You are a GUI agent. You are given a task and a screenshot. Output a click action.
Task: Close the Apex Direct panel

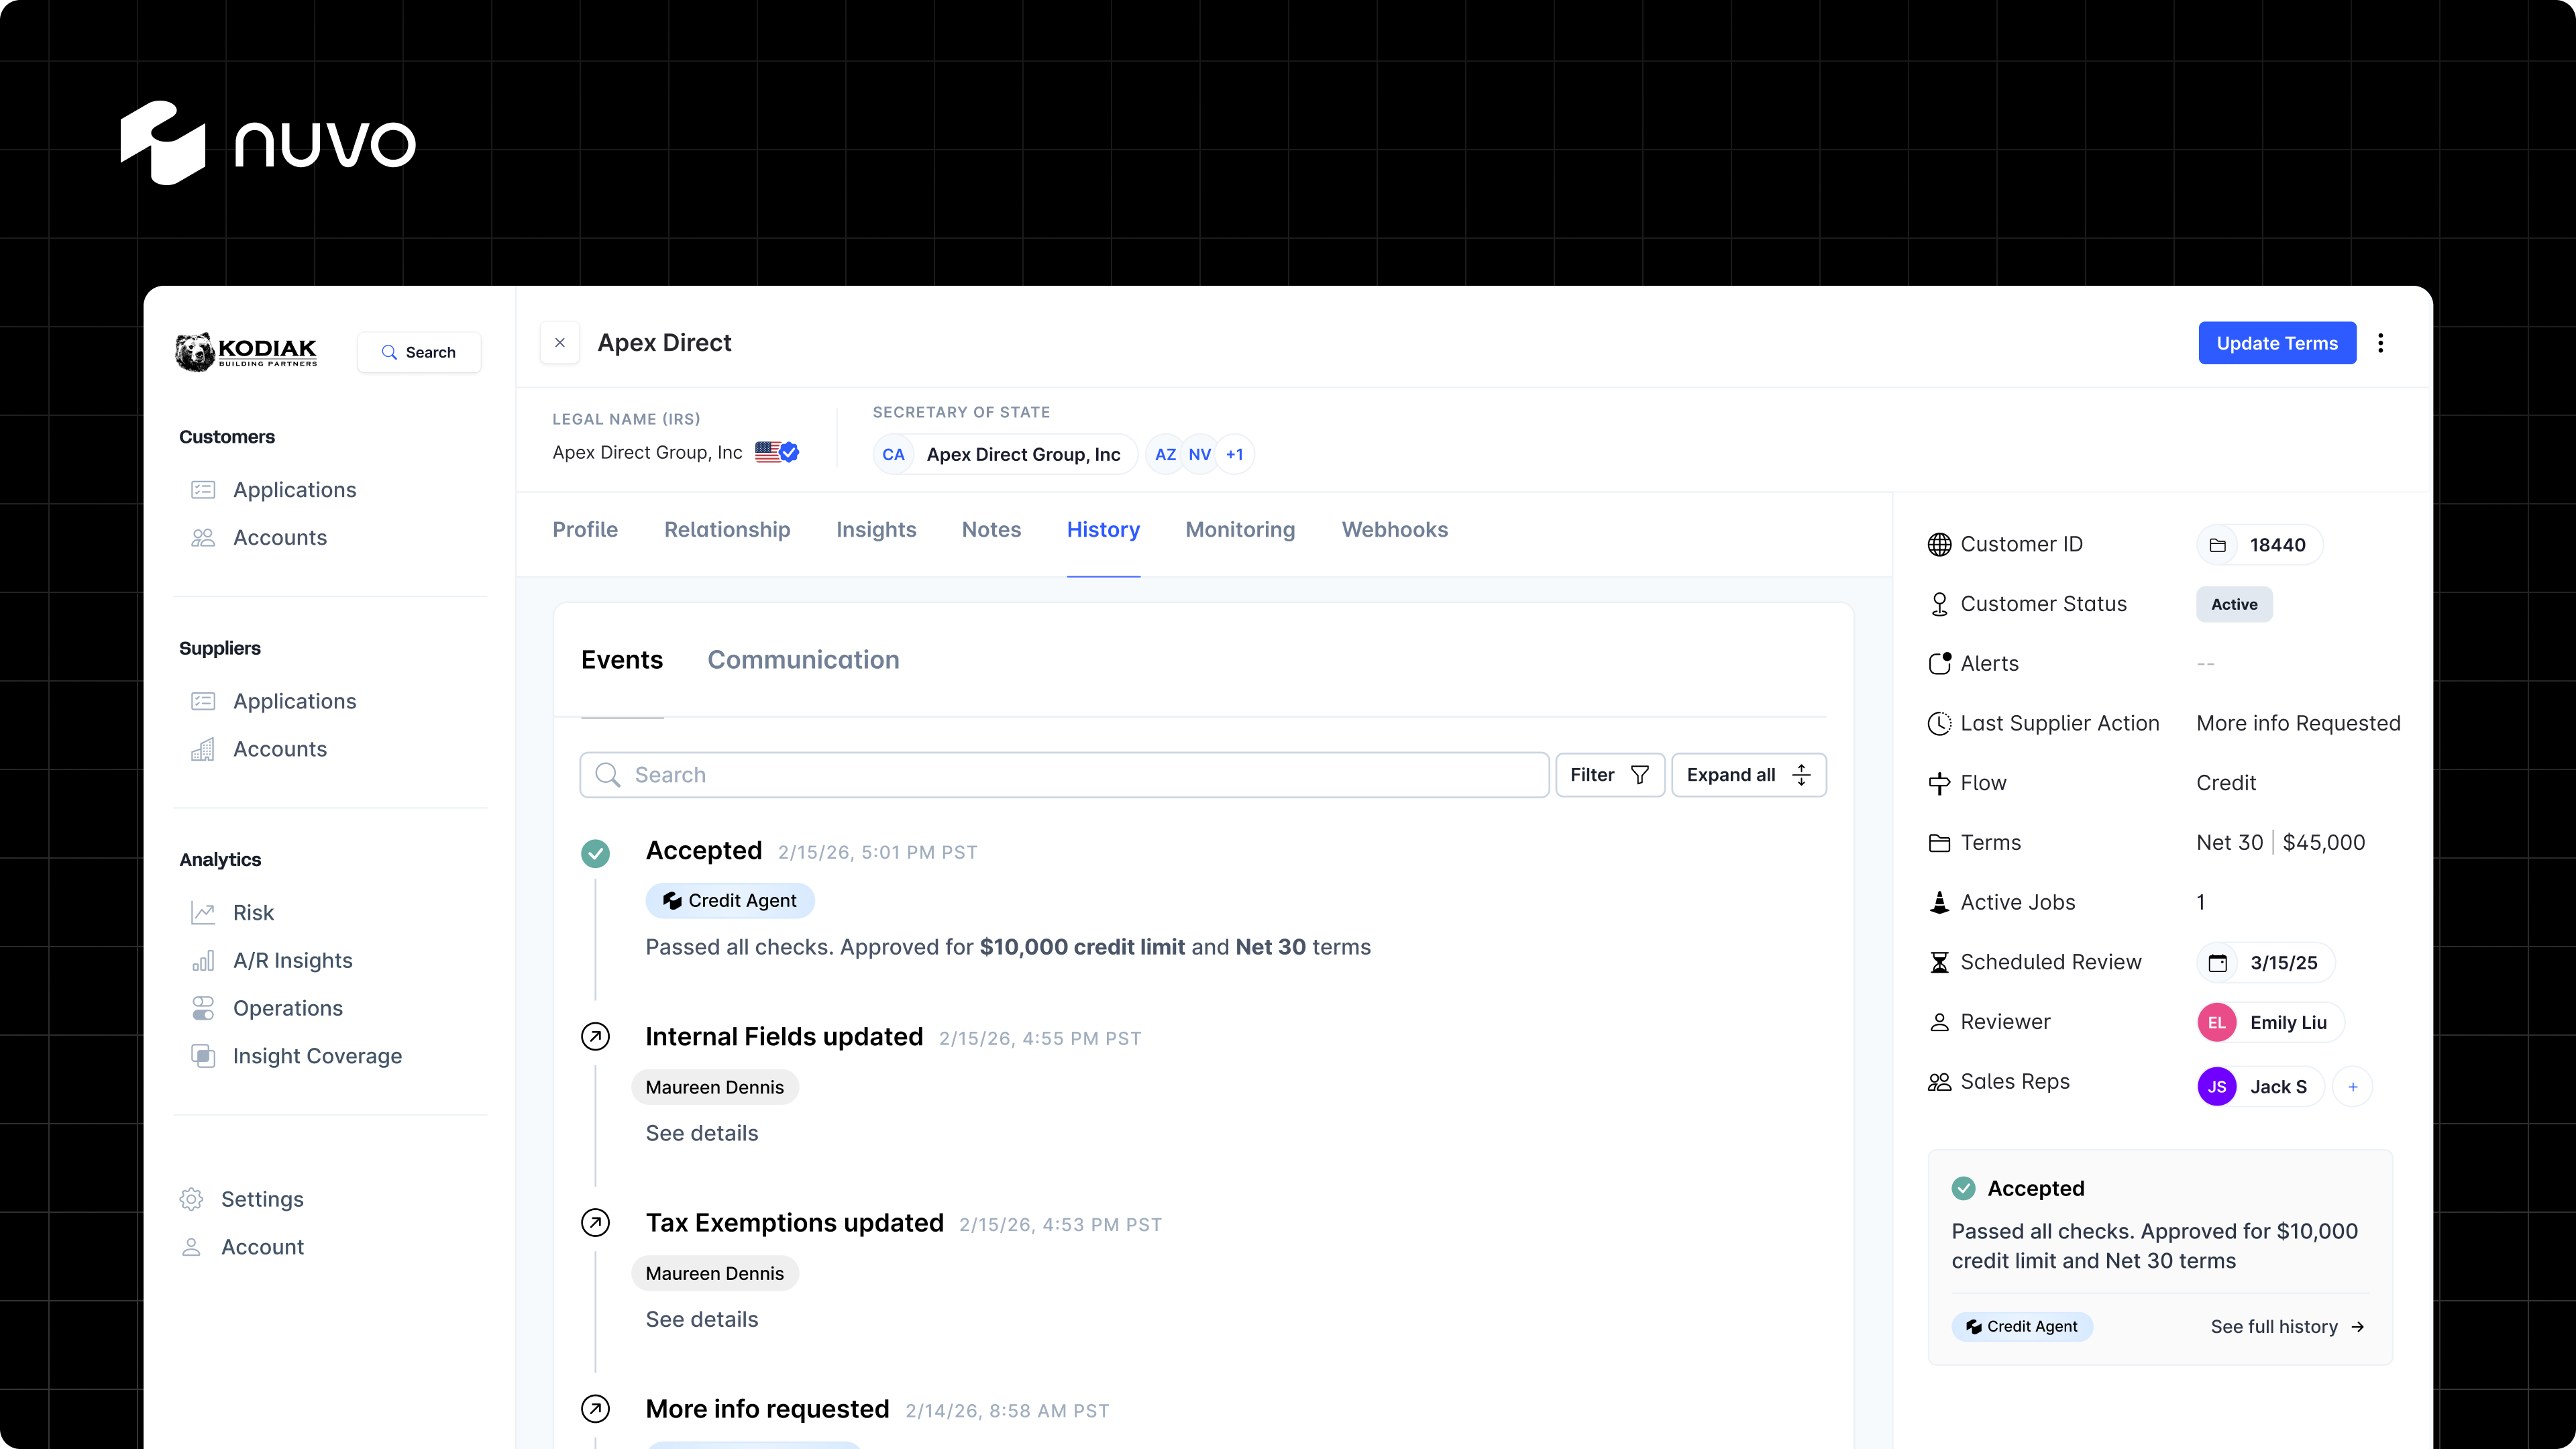(560, 343)
